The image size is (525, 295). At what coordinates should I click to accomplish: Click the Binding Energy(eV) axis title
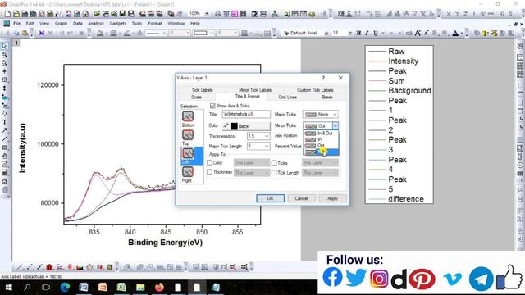tap(166, 243)
